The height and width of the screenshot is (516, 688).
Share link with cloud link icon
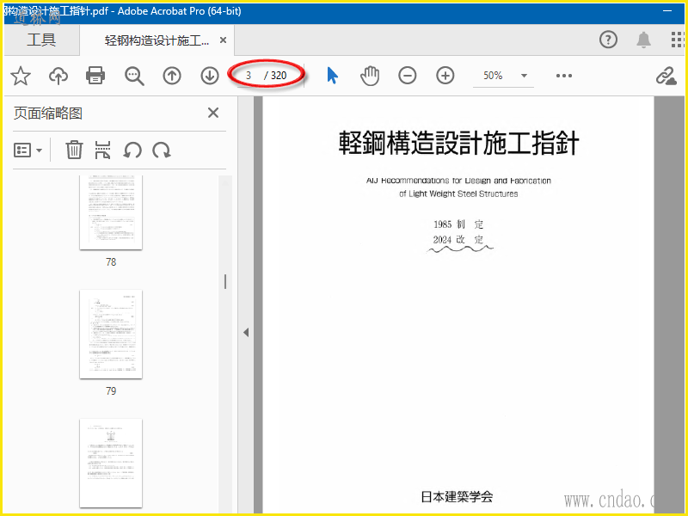point(666,76)
